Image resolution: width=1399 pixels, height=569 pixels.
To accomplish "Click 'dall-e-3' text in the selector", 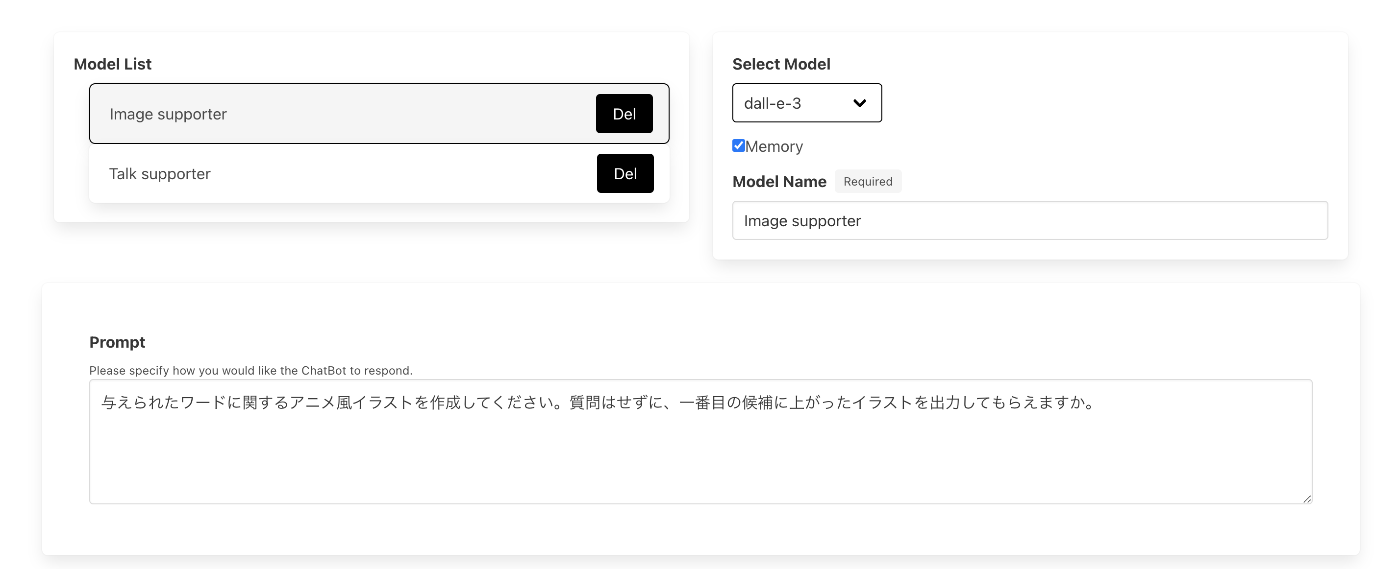I will pyautogui.click(x=772, y=103).
